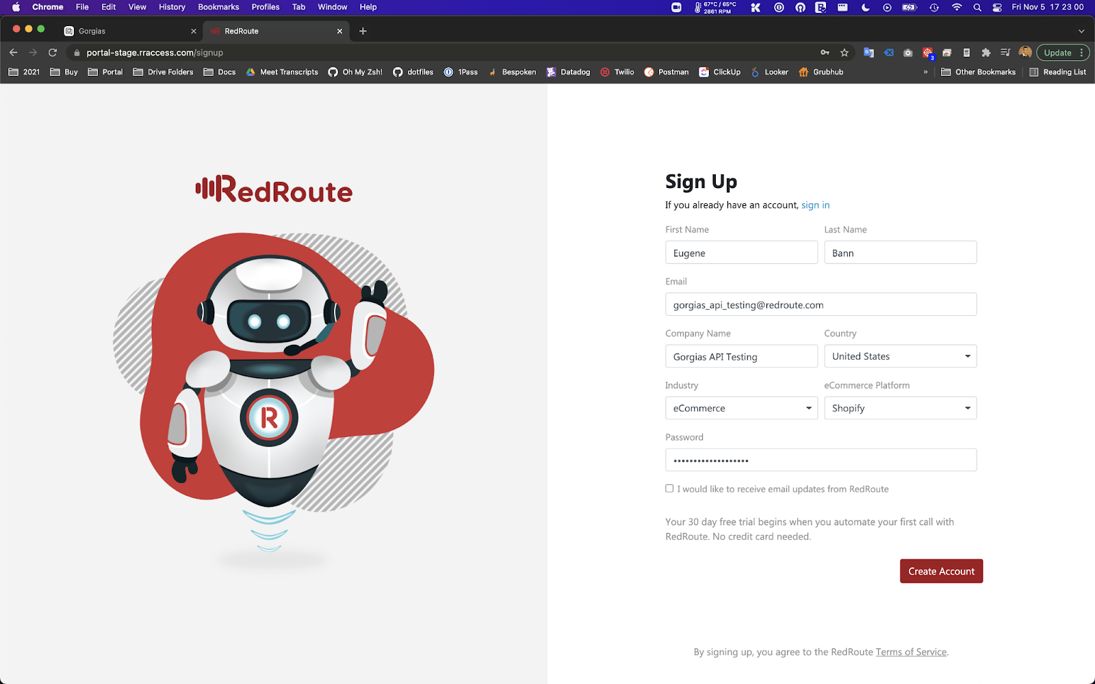The height and width of the screenshot is (684, 1095).
Task: Go back to the previous page
Action: click(x=14, y=53)
